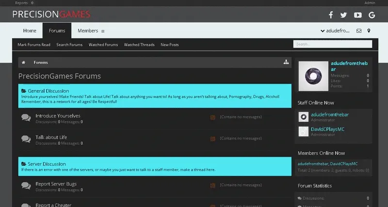This screenshot has height=207, width=388.
Task: Open the Members tab
Action: [x=88, y=31]
